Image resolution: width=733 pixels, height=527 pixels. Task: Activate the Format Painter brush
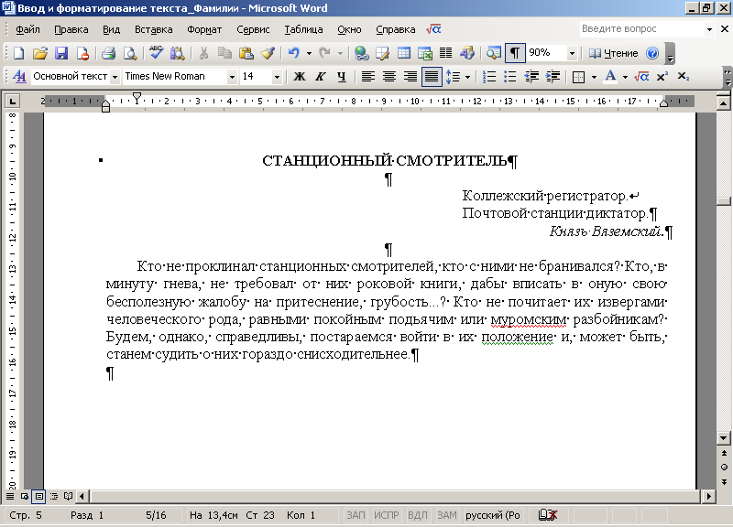click(x=268, y=53)
